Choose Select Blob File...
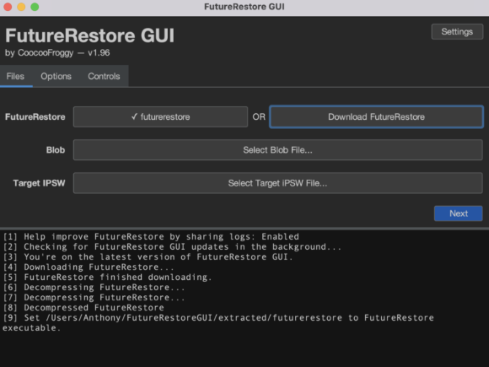Viewport: 489px width, 367px height. 278,150
